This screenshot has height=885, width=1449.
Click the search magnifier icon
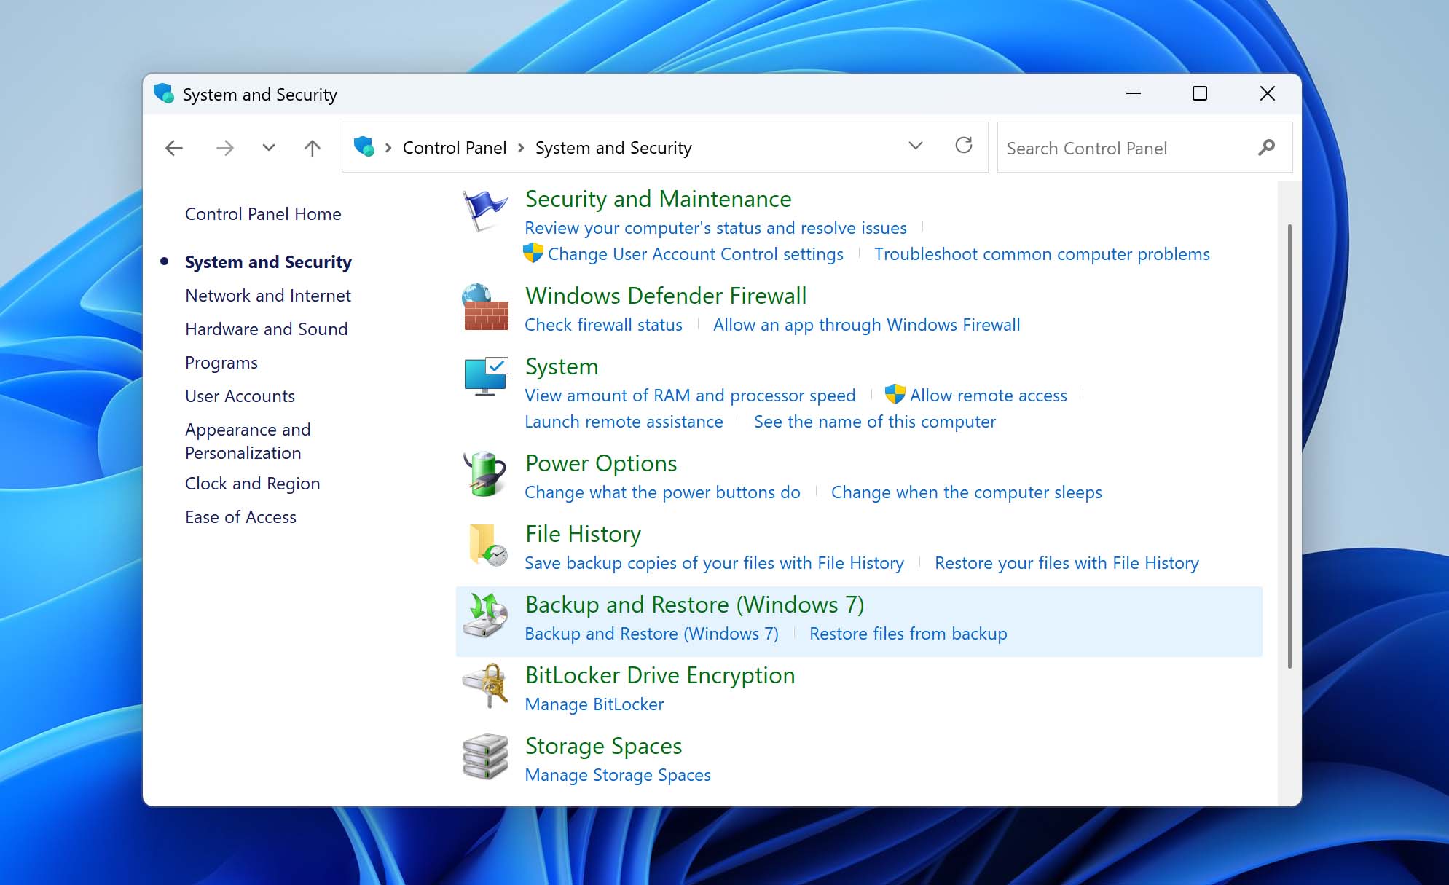point(1267,147)
